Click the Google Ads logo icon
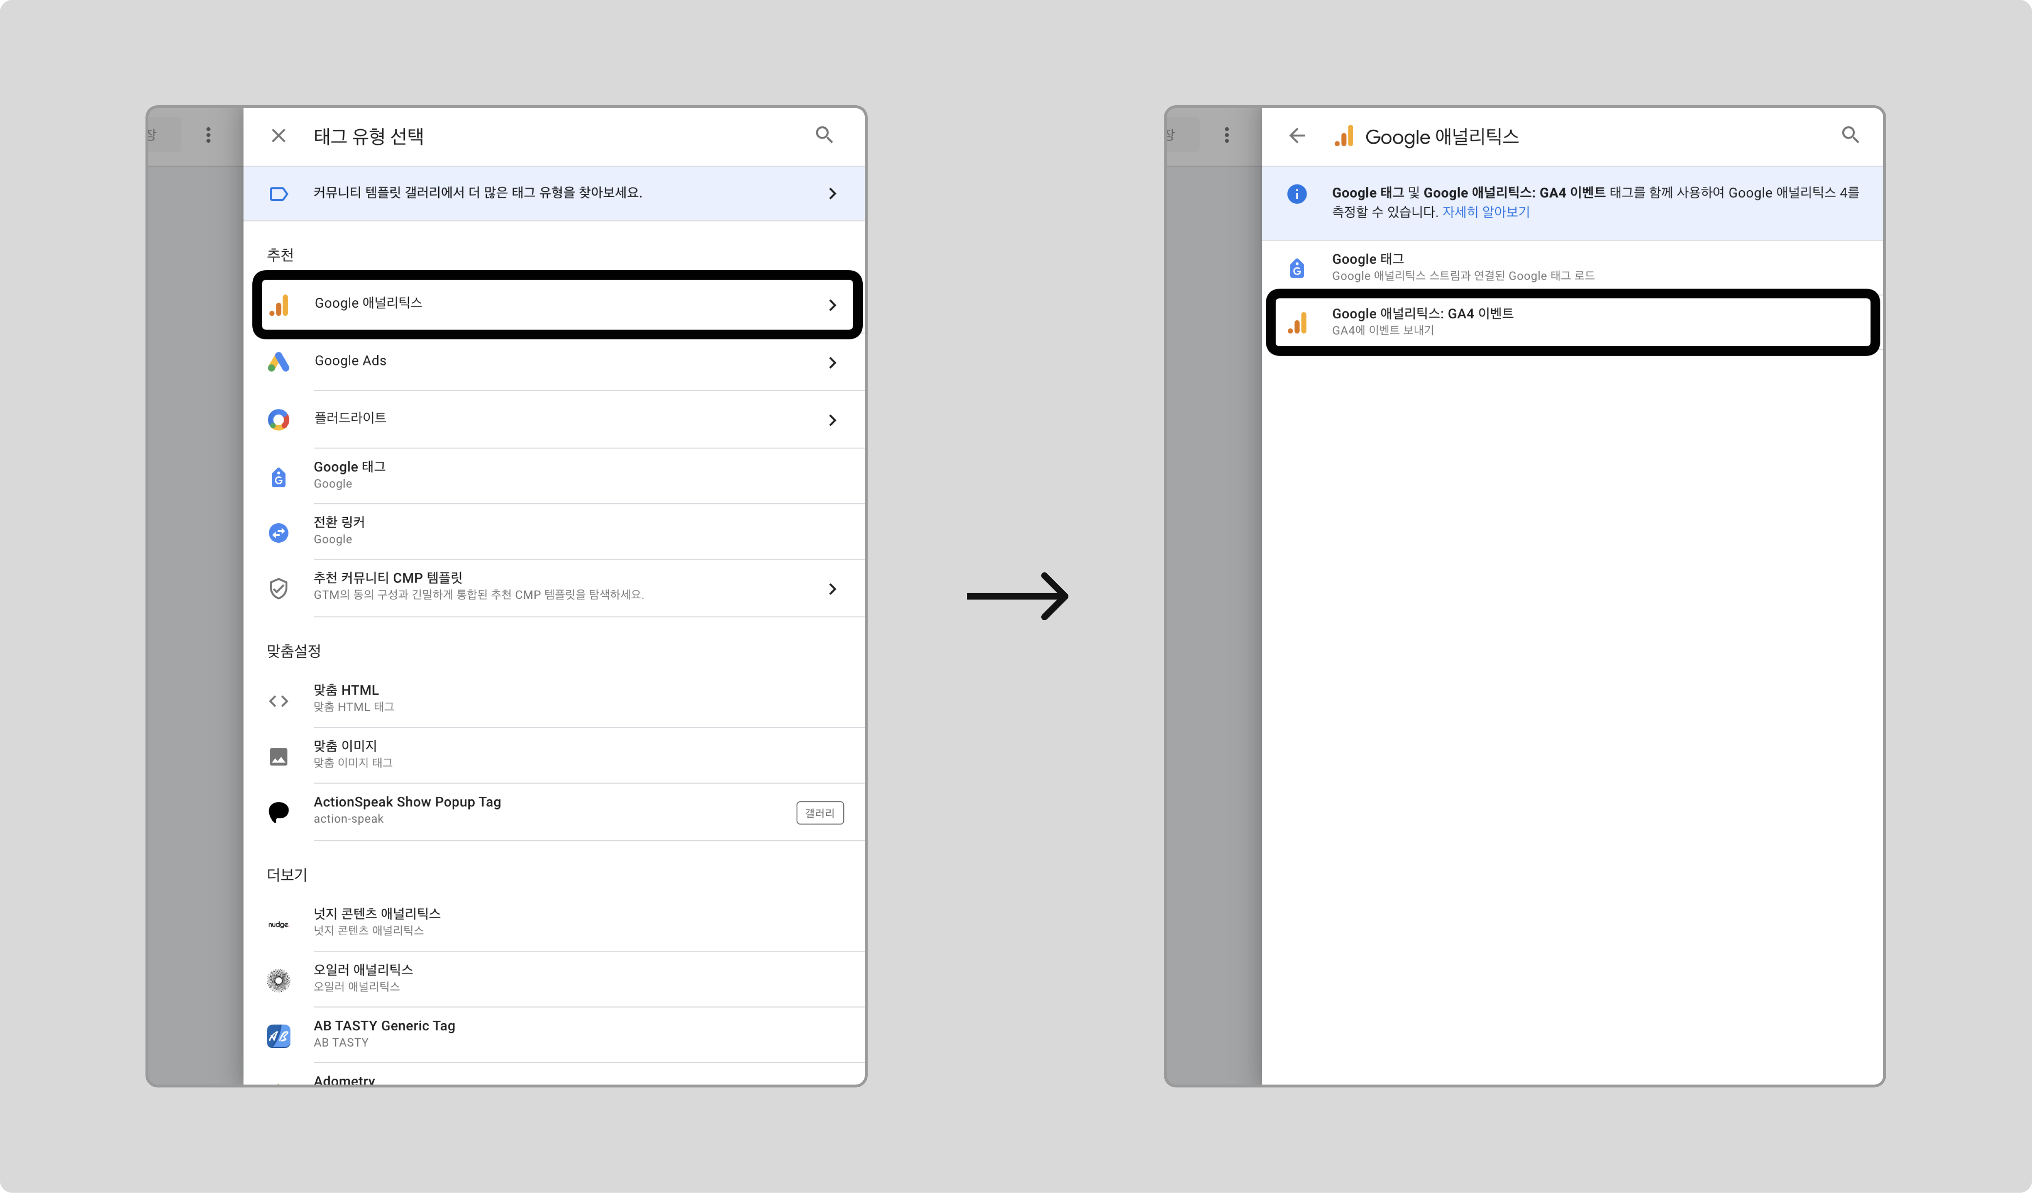2032x1193 pixels. 278,362
